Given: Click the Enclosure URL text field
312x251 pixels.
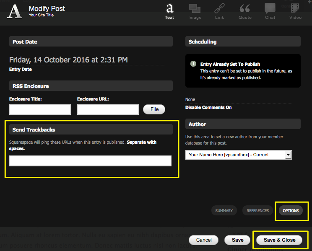Looking at the screenshot, I should [x=108, y=110].
